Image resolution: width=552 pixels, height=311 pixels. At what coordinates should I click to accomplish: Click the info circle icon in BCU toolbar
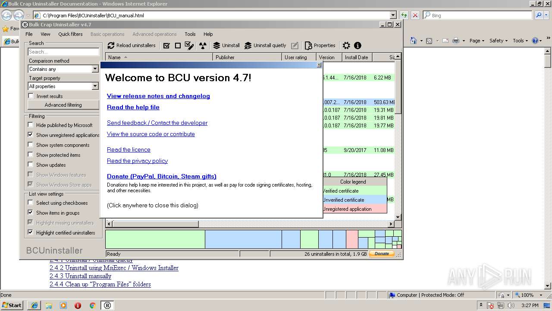(358, 45)
